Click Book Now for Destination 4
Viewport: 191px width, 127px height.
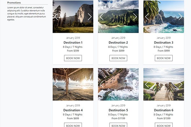point(73,125)
